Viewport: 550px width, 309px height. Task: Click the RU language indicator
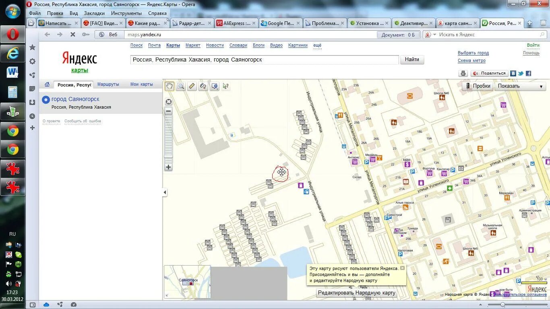(12, 234)
